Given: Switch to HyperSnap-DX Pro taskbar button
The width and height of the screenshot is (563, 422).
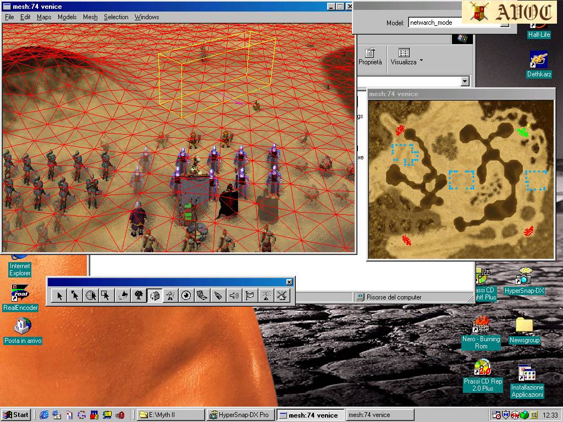Looking at the screenshot, I should tap(241, 415).
